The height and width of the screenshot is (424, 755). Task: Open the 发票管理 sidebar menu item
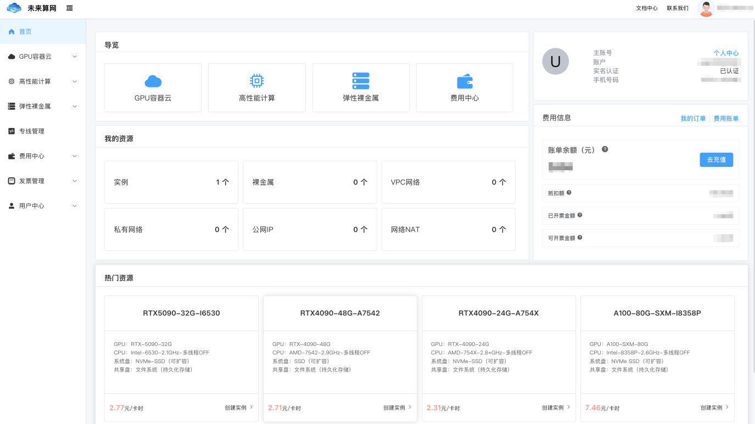[x=43, y=181]
